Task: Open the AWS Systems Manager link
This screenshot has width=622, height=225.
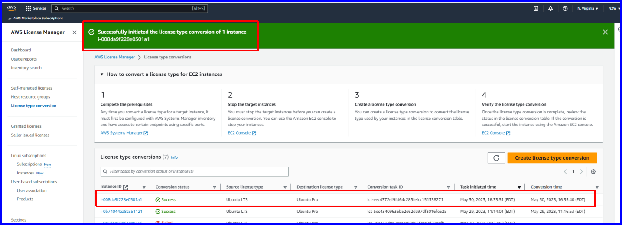Action: [x=124, y=133]
